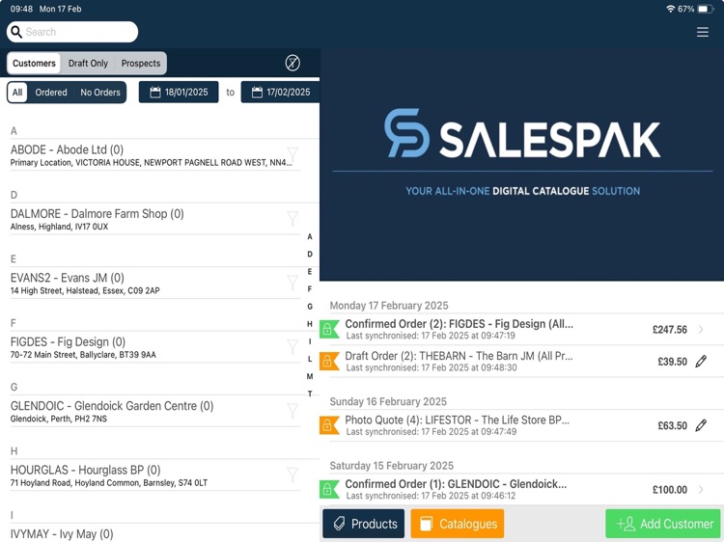Select DALMORE - Dalmore Farm Shop customer
724x542 pixels.
tap(155, 219)
